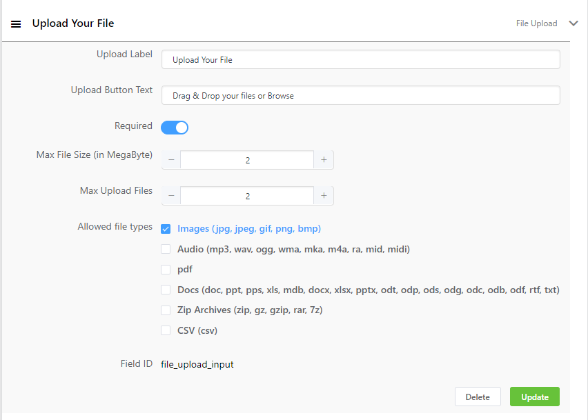Image resolution: width=588 pixels, height=420 pixels.
Task: Uncheck the Images file type checkbox
Action: [x=166, y=229]
